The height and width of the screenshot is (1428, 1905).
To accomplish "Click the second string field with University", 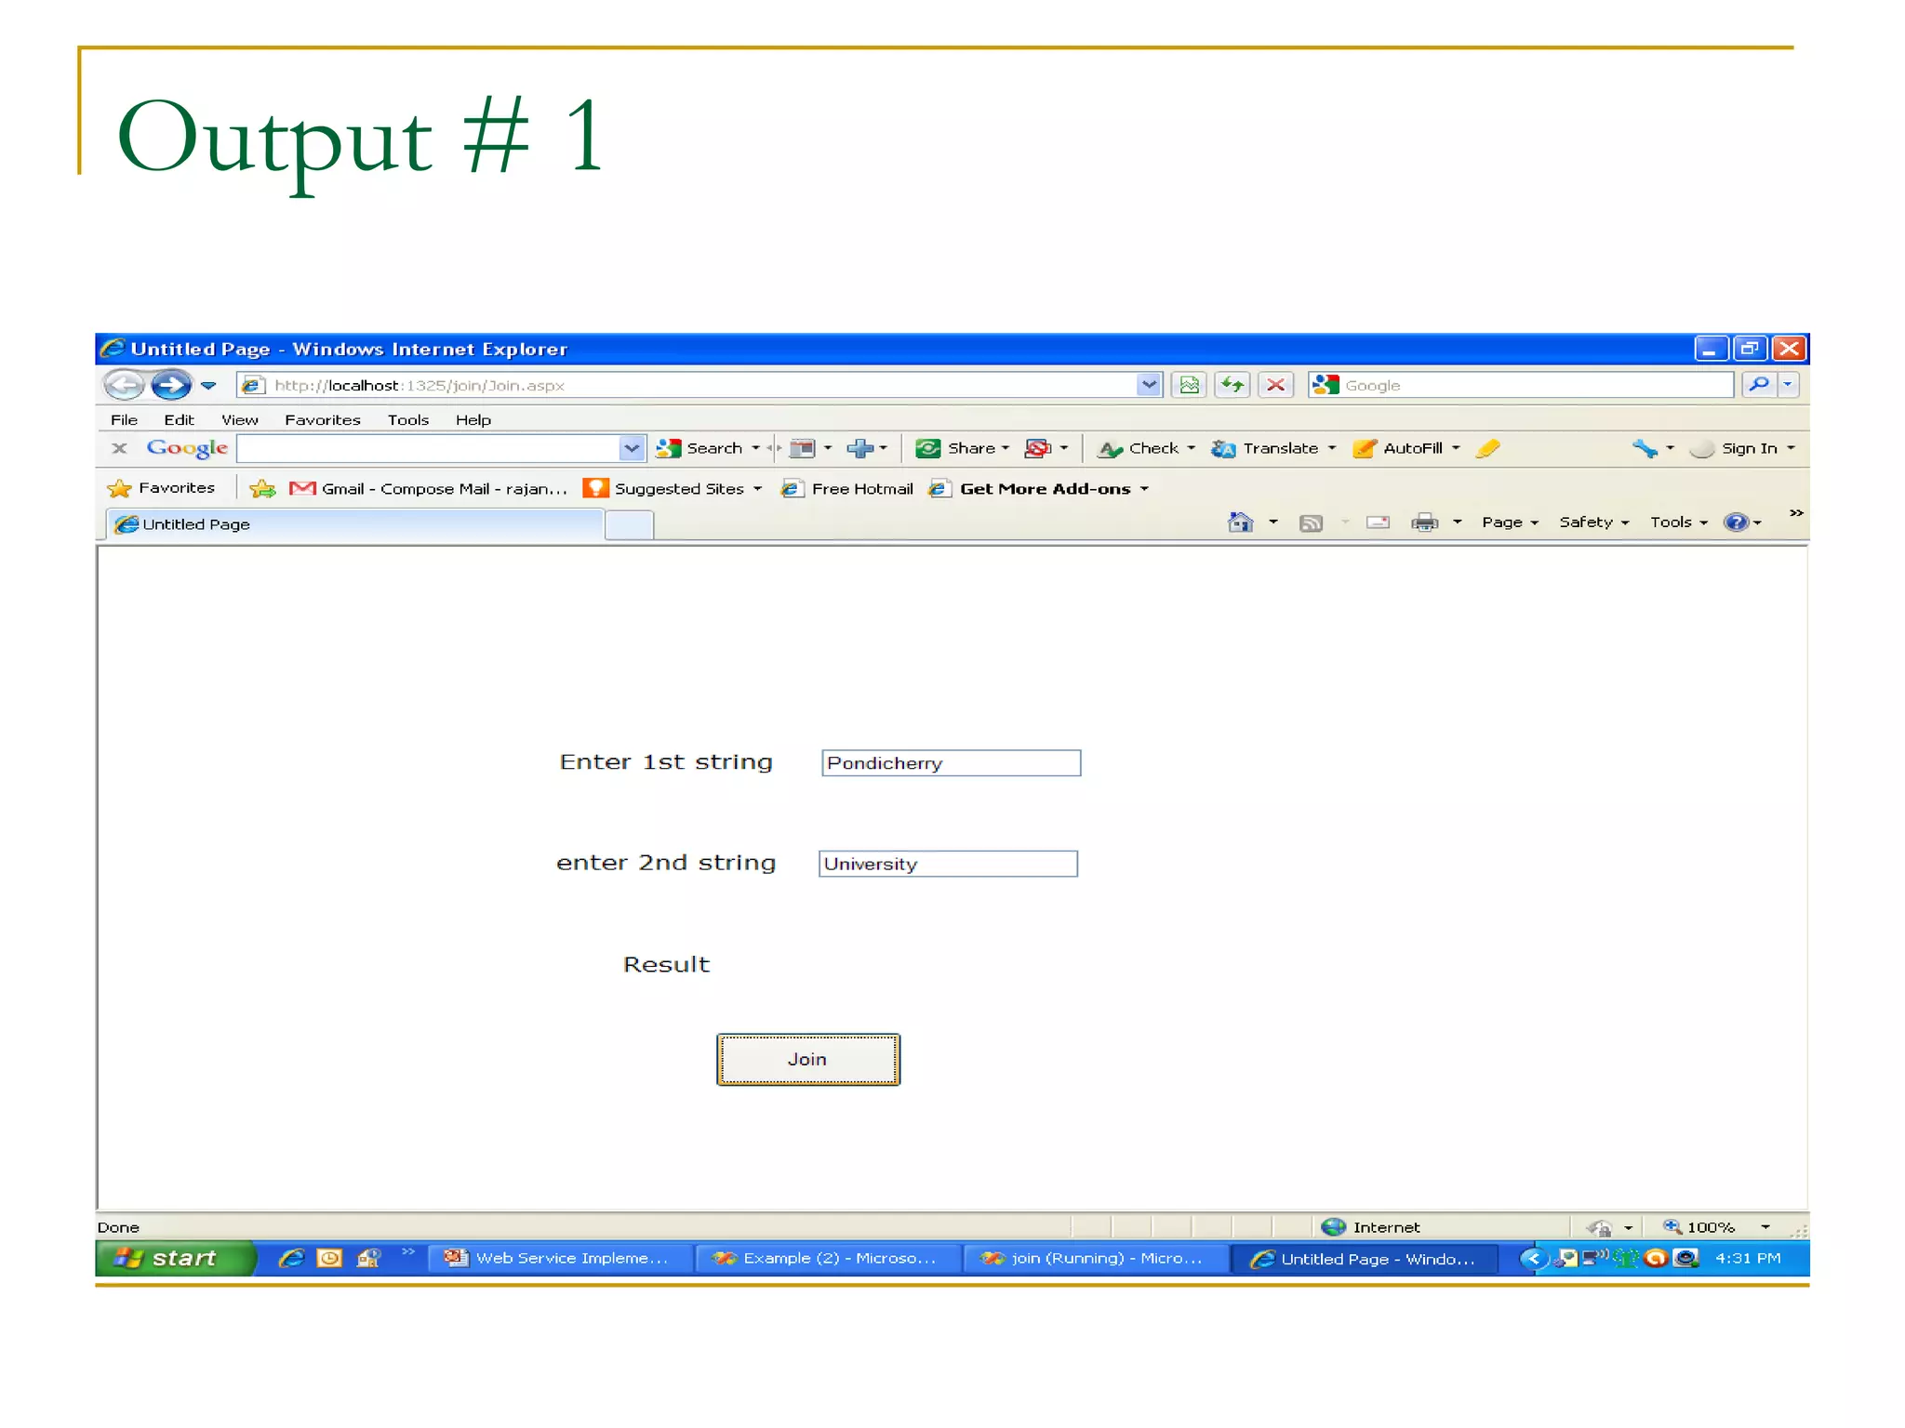I will click(x=948, y=864).
